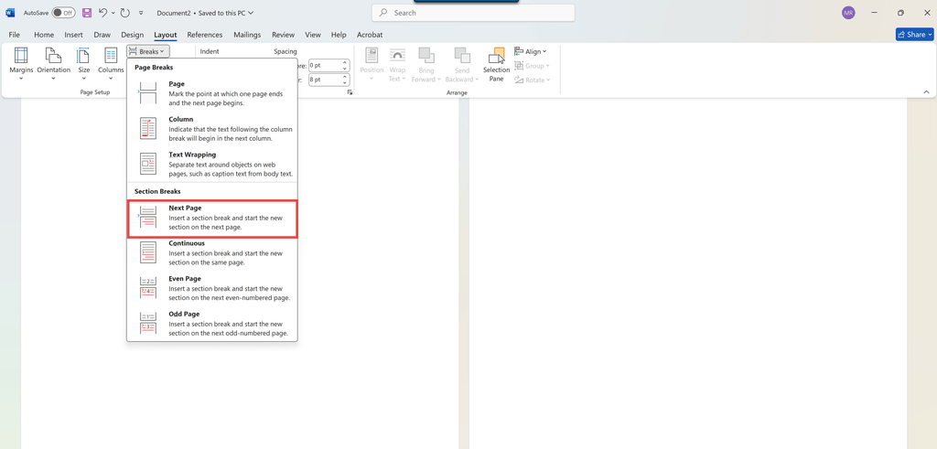Save the document with the Save icon

coord(87,13)
